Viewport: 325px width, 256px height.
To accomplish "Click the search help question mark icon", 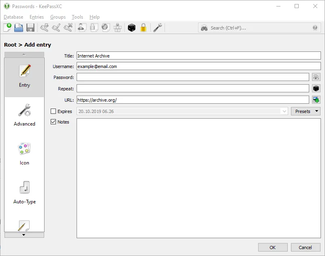I will (315, 28).
